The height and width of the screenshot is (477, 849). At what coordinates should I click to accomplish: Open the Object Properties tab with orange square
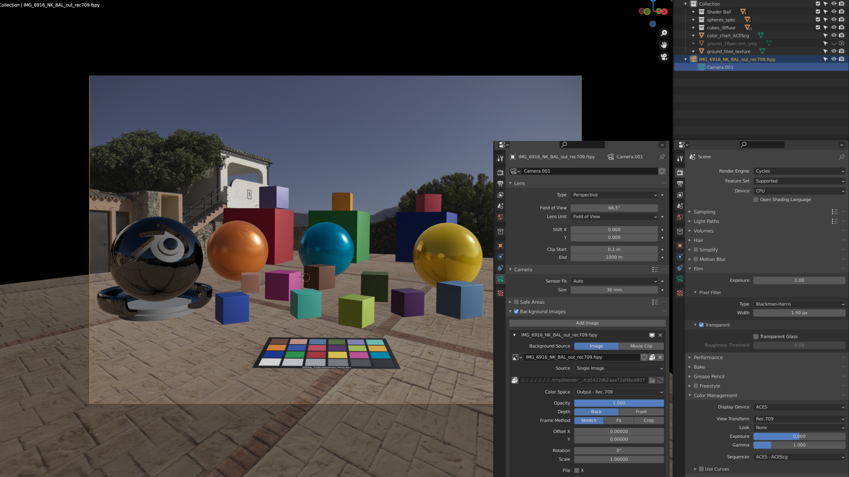coord(500,245)
